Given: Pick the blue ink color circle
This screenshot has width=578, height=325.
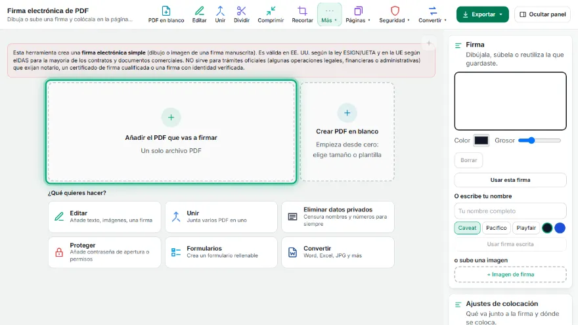Looking at the screenshot, I should pyautogui.click(x=560, y=228).
